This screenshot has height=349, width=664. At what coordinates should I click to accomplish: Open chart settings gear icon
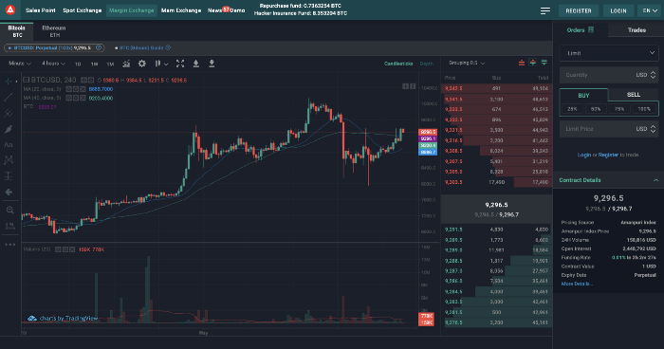tap(142, 64)
